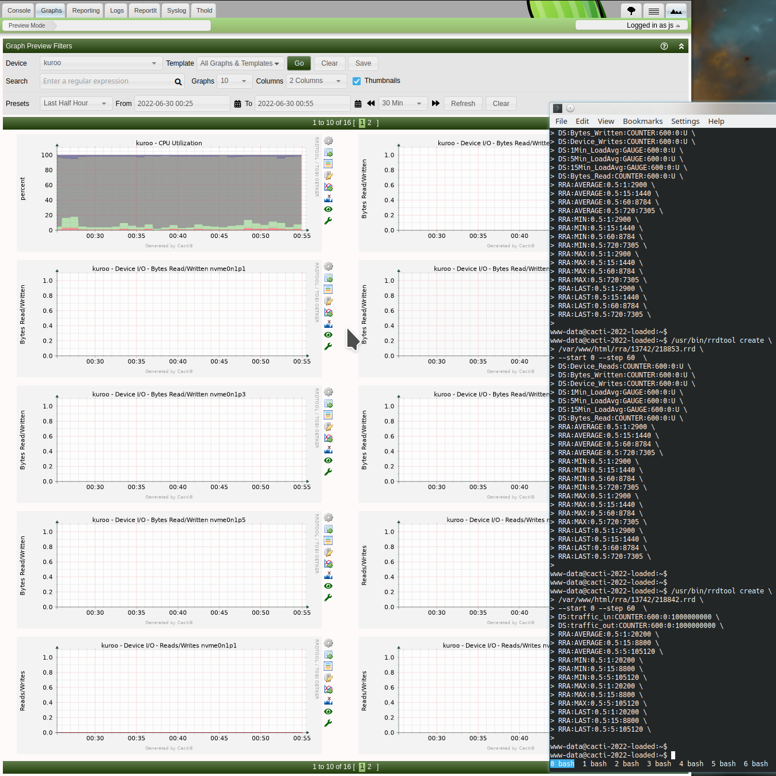The image size is (776, 776).
Task: Open spike kill for Reads/Writes nvme0n1p1
Action: pos(328,701)
